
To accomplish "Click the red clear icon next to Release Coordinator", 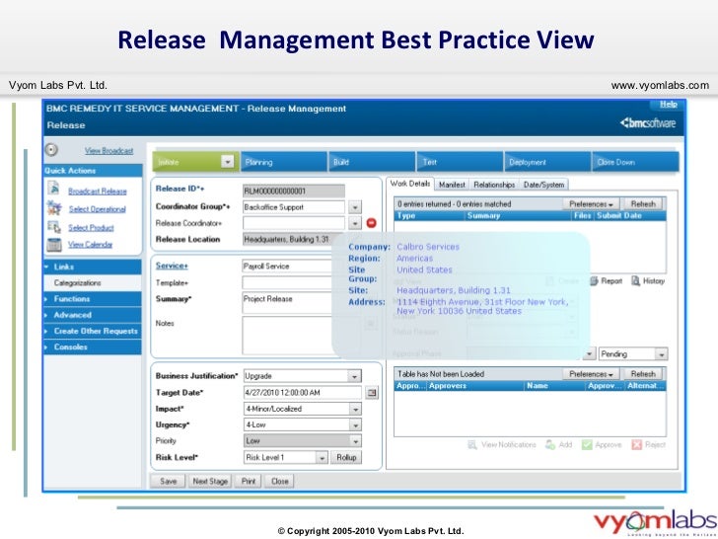I will coord(372,223).
